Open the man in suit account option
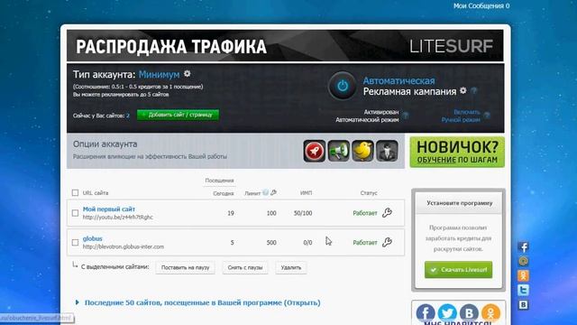Viewport: 577px width, 325px height. pyautogui.click(x=387, y=151)
